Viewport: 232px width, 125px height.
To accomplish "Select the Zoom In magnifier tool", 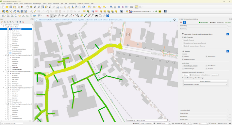I will [x=35, y=7].
